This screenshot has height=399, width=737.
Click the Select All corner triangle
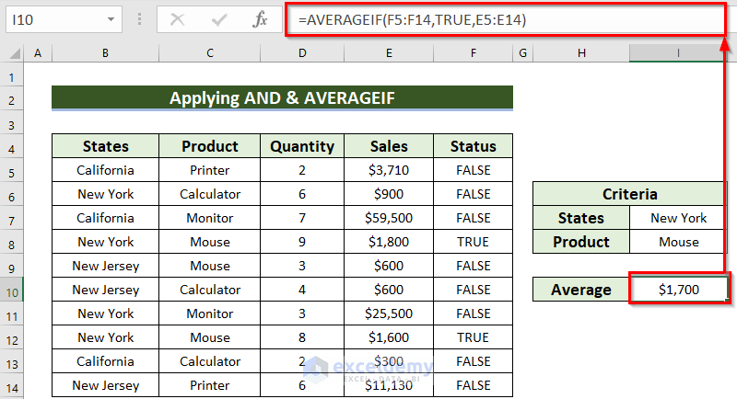(x=14, y=54)
